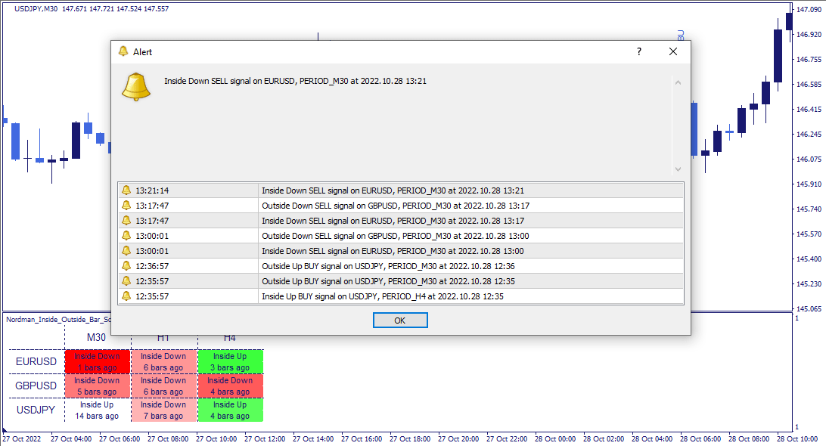
Task: Select alert 'Inside Up BUY signal on USDJPY, PERIOD_H4'
Action: (401, 296)
